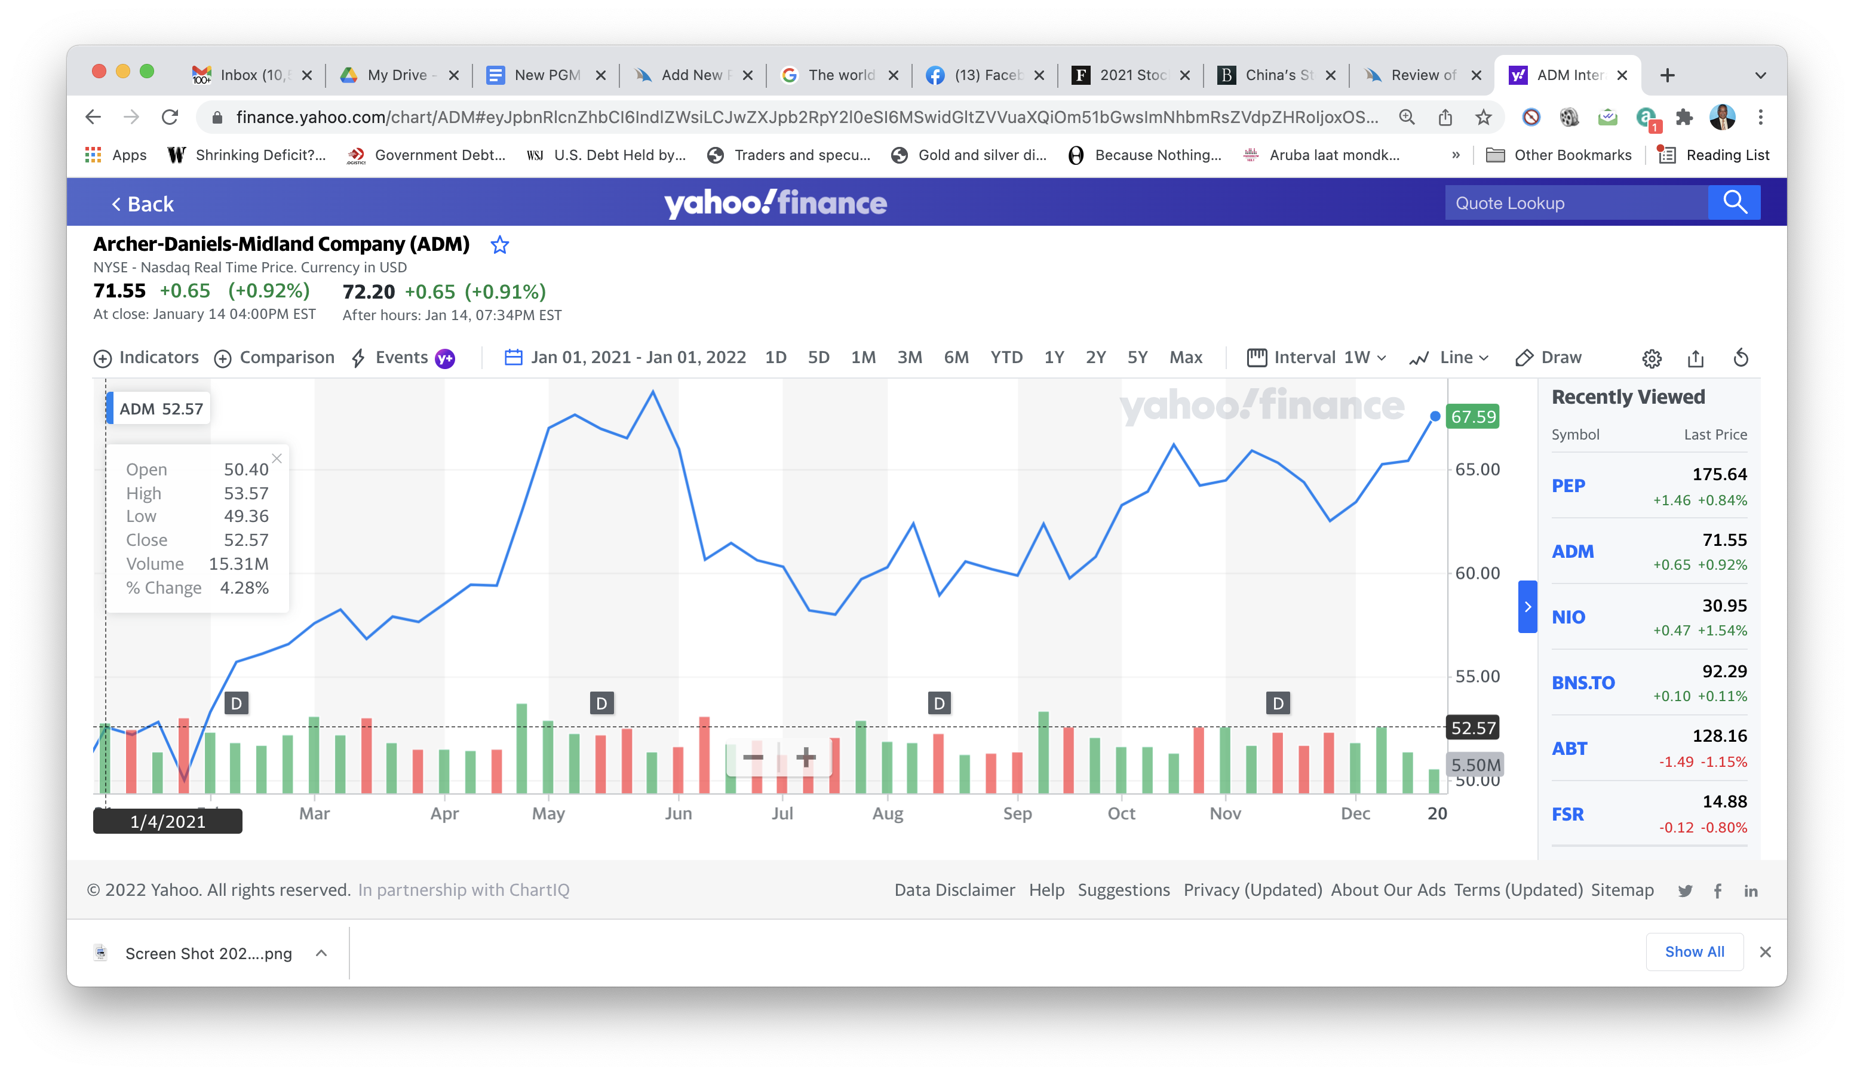Zoom in chart with plus button
1854x1075 pixels.
[x=806, y=757]
